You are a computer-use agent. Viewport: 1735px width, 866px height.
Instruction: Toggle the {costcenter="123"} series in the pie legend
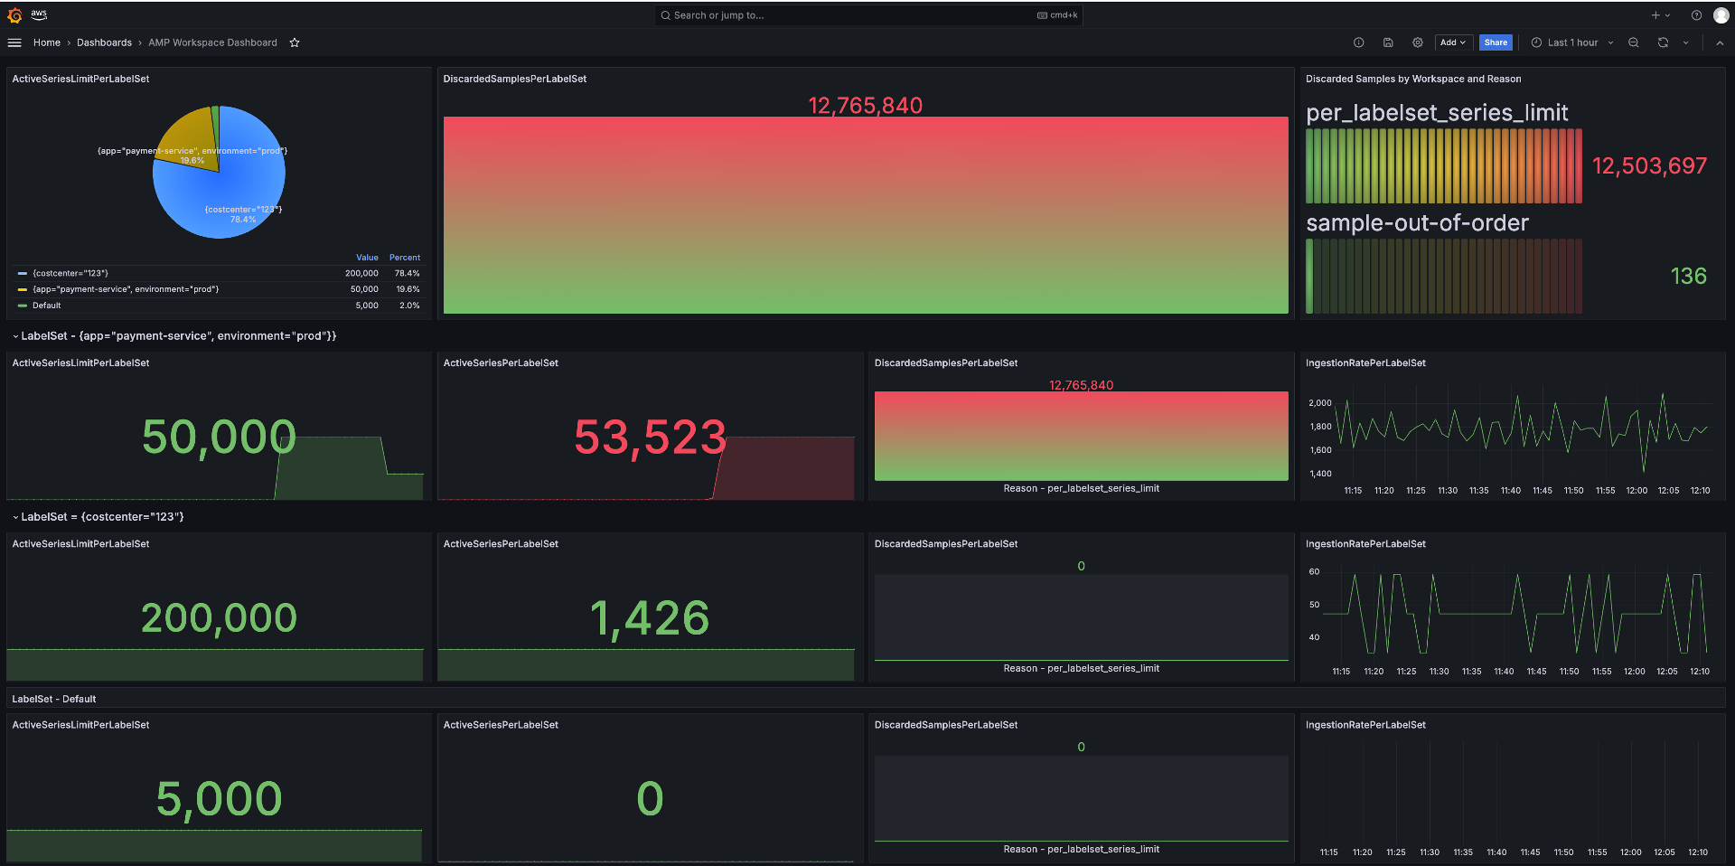click(x=69, y=273)
